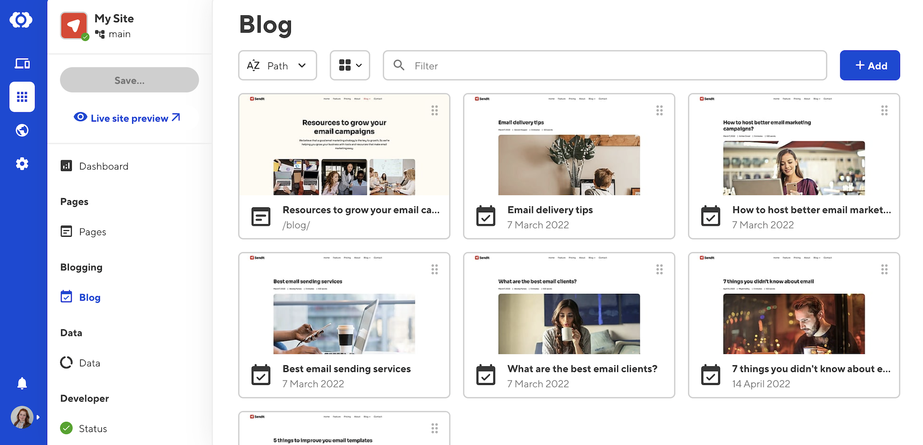923x445 pixels.
Task: Expand the user account menu arrow
Action: 38,417
